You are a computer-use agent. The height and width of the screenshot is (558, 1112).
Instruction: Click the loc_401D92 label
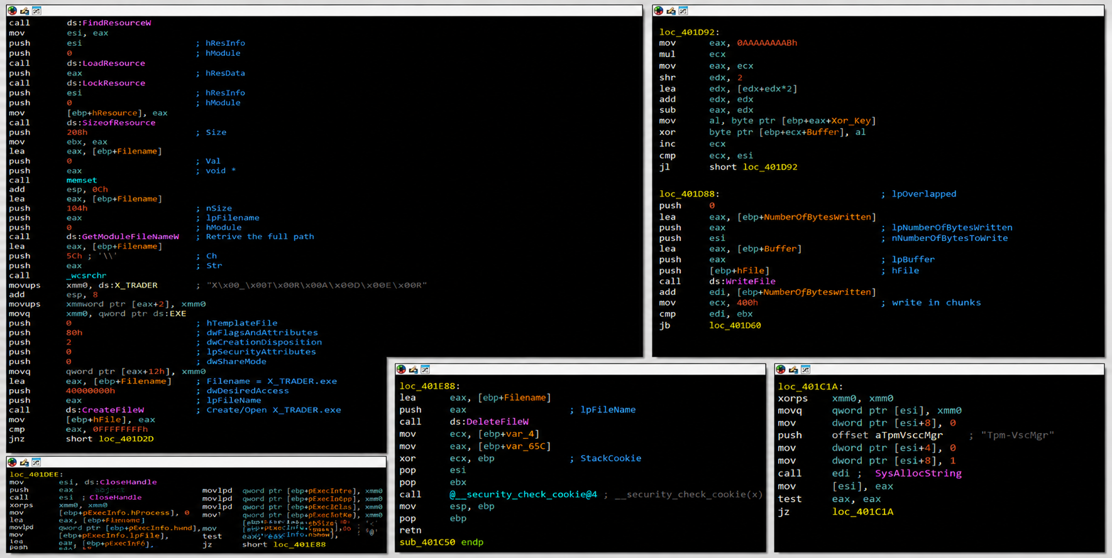689,32
